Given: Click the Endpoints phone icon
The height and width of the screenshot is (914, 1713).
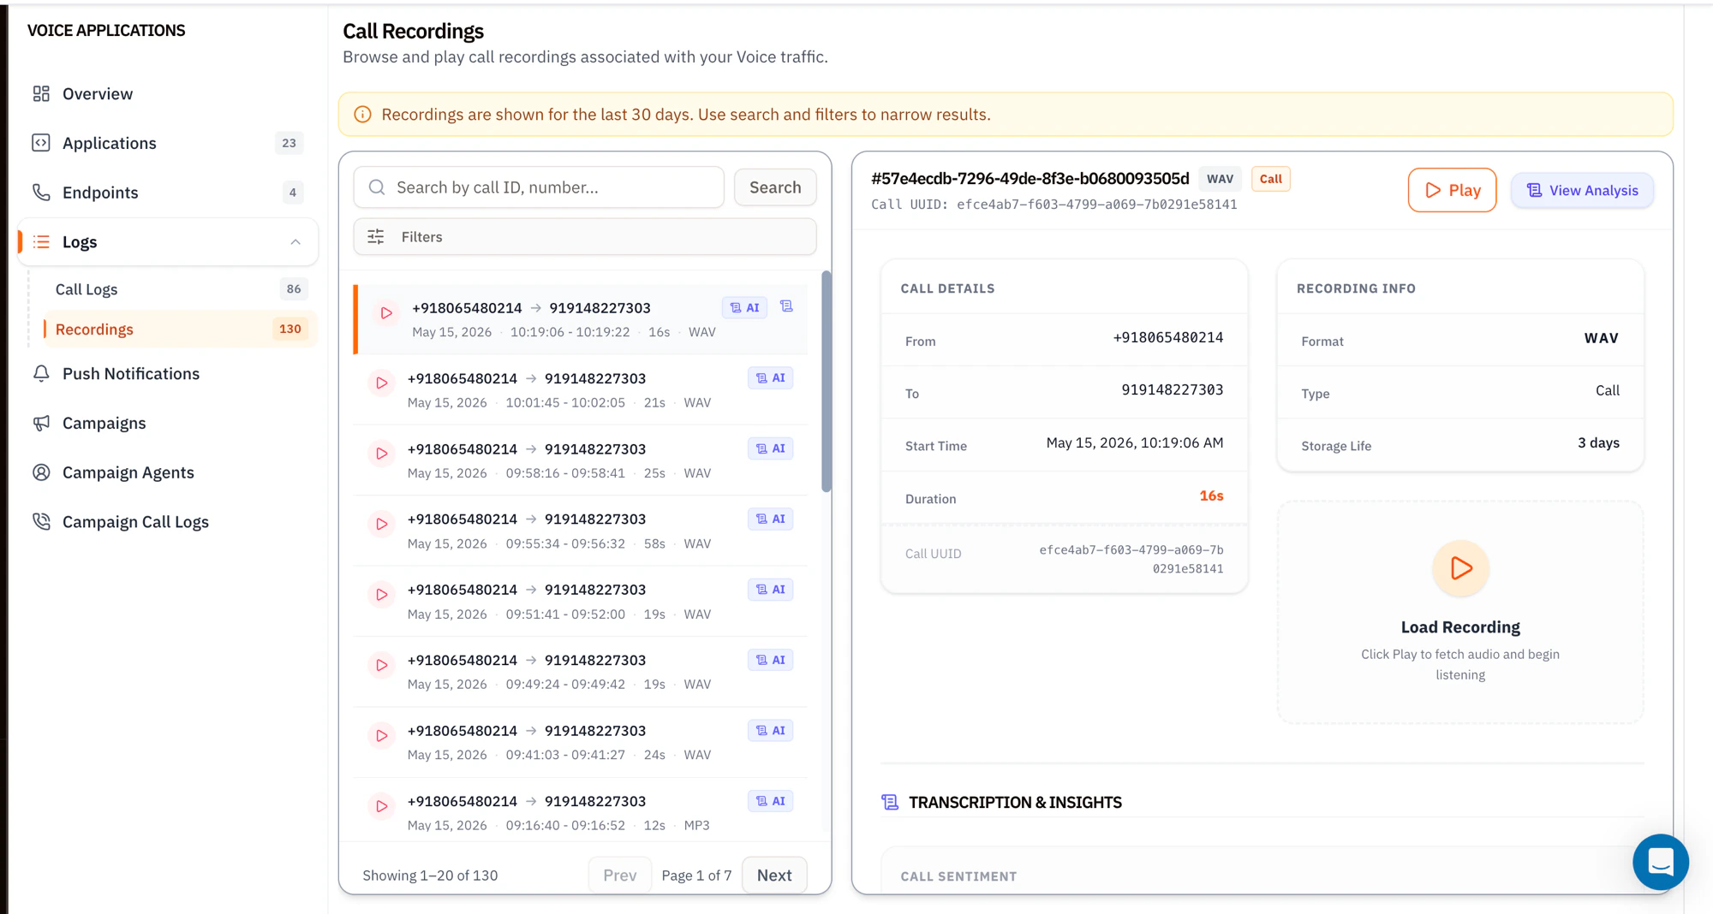Looking at the screenshot, I should pos(41,193).
